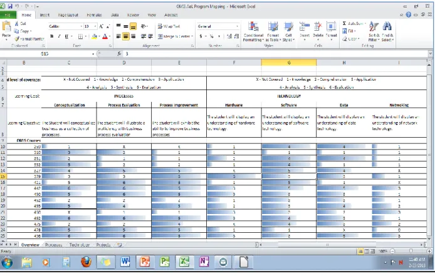Open the font name Calibri dropdown
The width and height of the screenshot is (435, 276).
tap(81, 26)
